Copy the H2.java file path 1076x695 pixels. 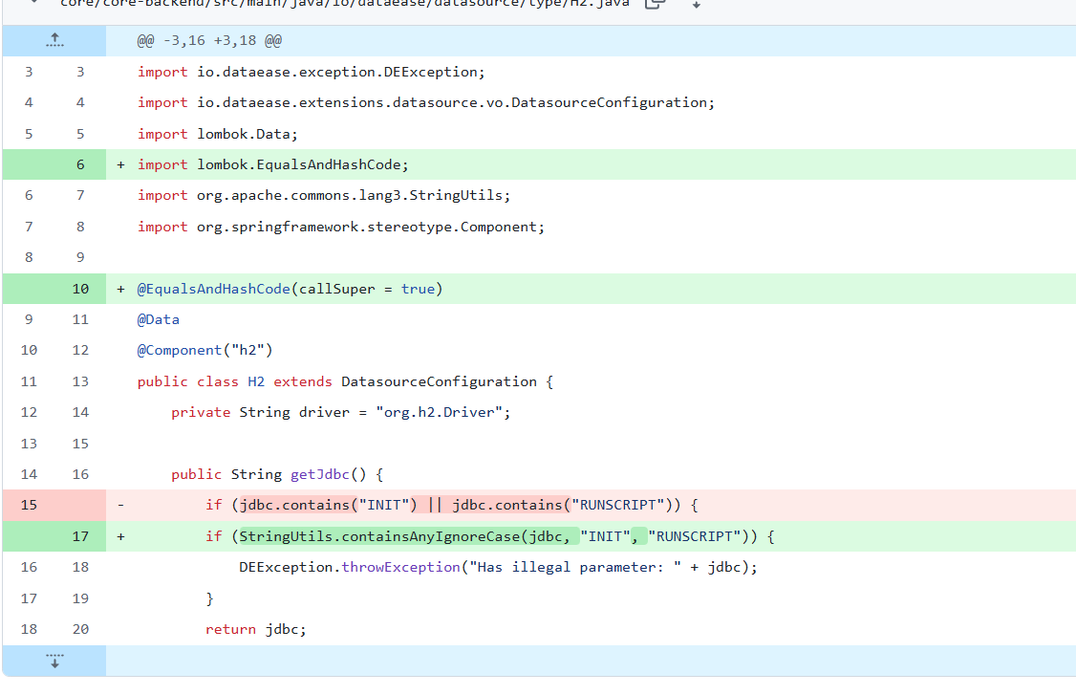click(655, 3)
